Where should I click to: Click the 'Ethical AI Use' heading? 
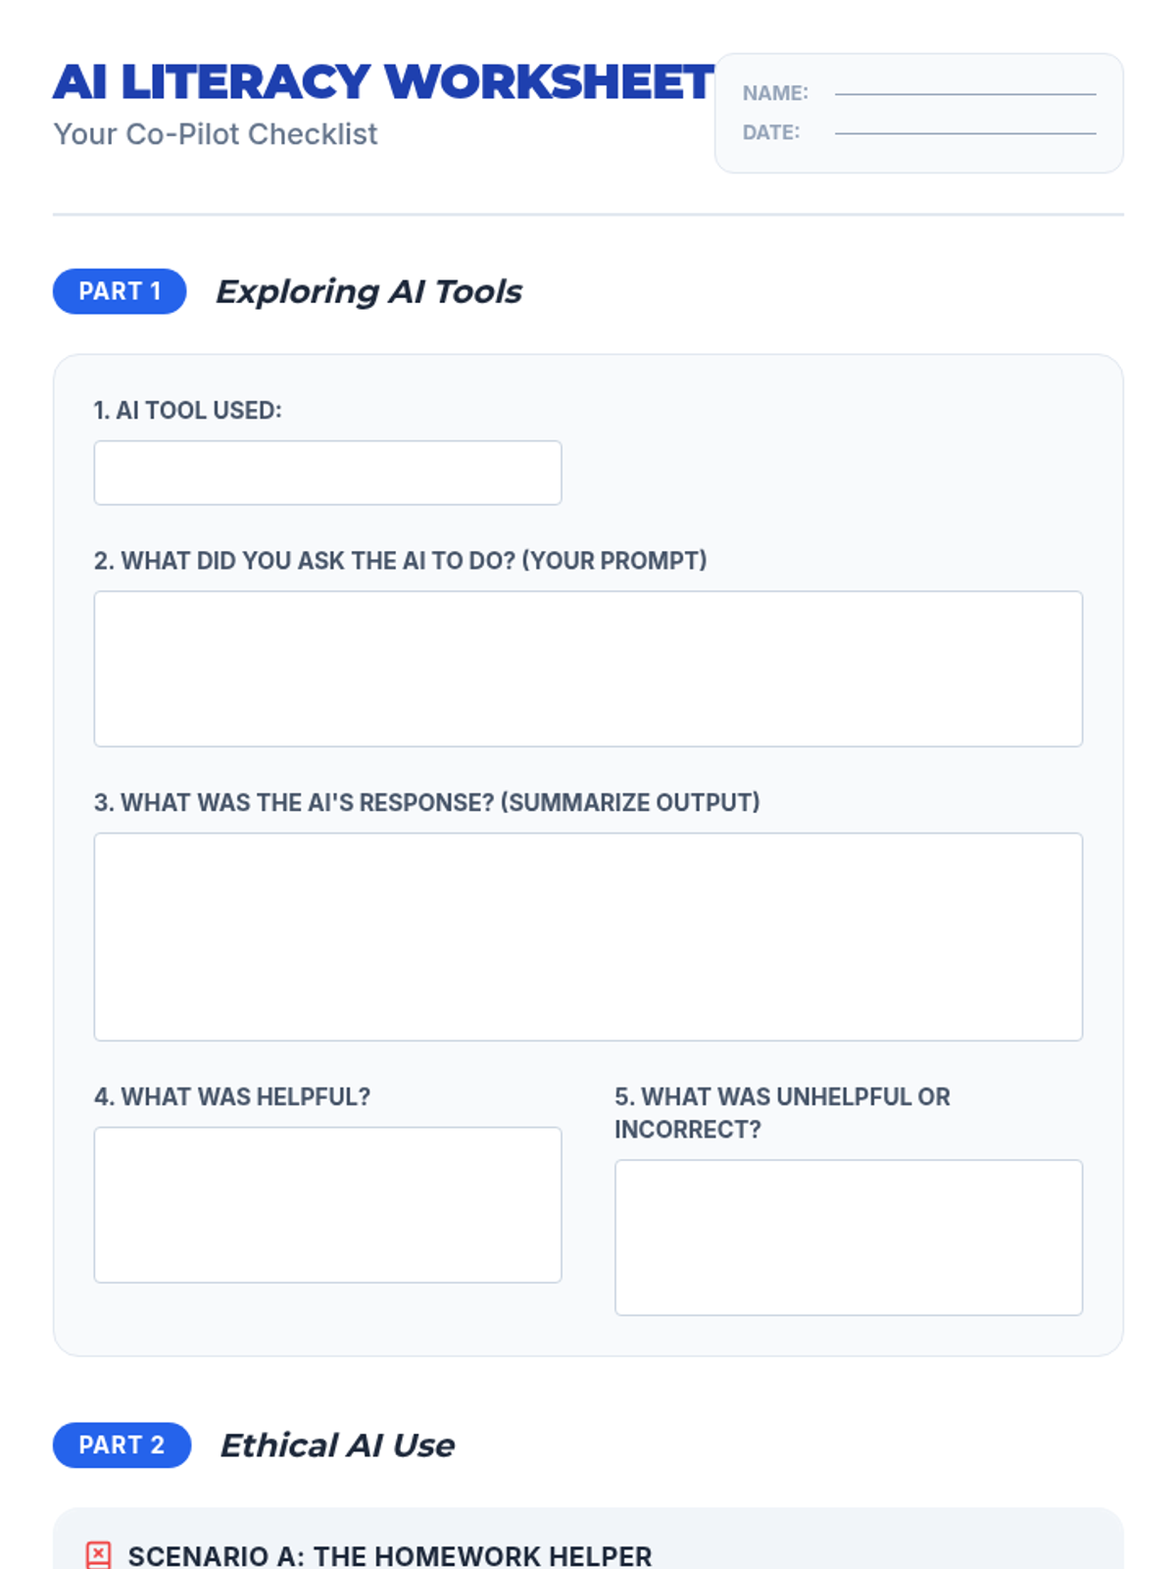(x=337, y=1445)
